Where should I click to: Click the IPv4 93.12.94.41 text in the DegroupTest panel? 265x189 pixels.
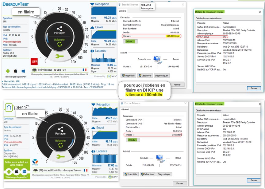(11, 35)
